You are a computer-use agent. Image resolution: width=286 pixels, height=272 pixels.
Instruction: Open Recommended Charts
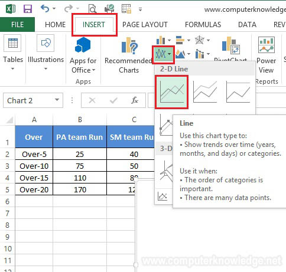point(129,55)
